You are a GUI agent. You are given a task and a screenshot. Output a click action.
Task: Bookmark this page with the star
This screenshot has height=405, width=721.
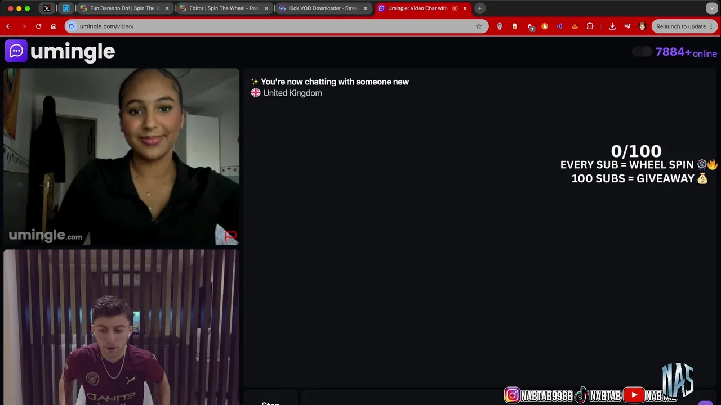click(x=479, y=26)
